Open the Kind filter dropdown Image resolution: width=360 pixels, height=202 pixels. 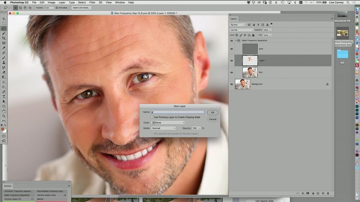click(238, 25)
